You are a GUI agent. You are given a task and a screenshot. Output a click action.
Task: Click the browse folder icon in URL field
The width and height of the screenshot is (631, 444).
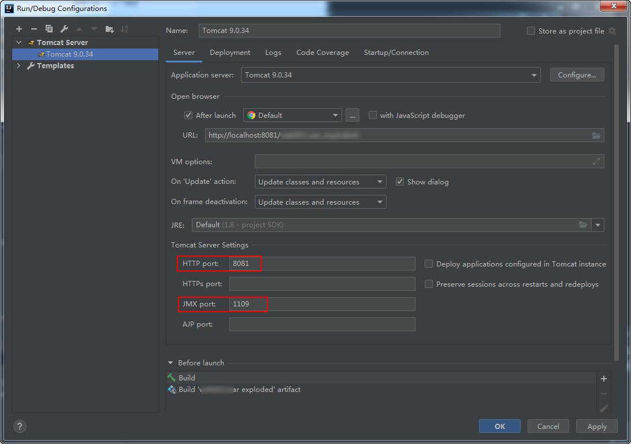coord(596,136)
